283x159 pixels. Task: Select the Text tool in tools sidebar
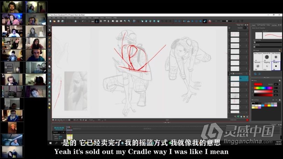(x=50, y=50)
